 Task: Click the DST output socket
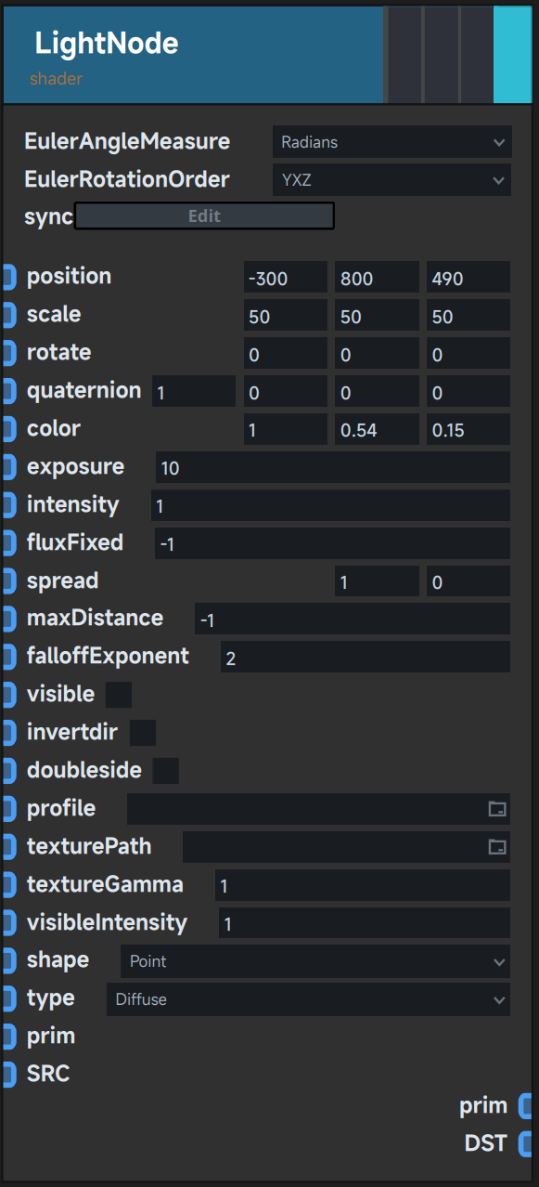[525, 1143]
